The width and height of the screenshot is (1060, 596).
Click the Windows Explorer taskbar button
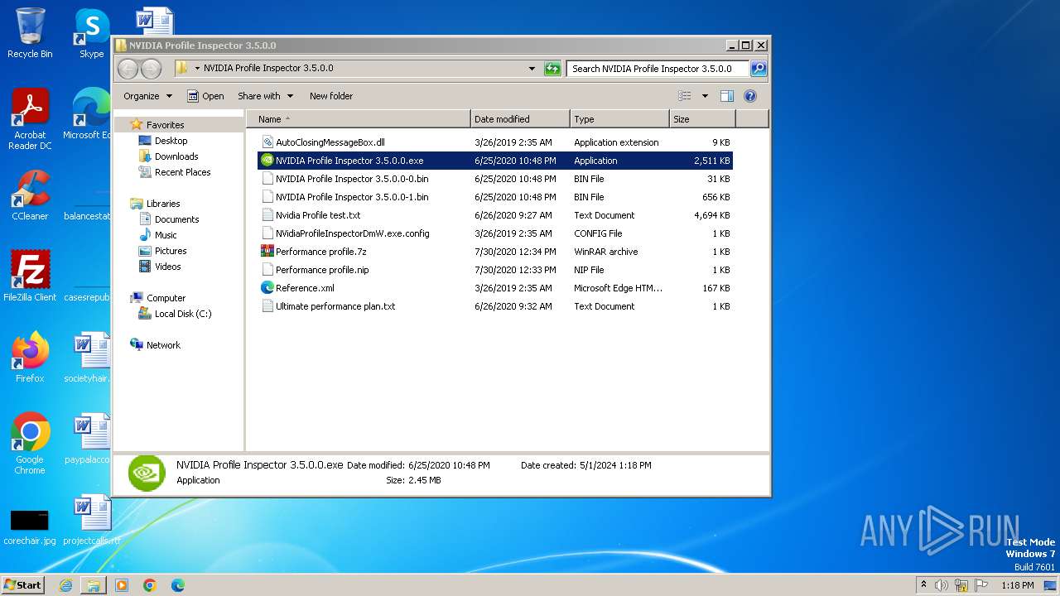(x=94, y=585)
